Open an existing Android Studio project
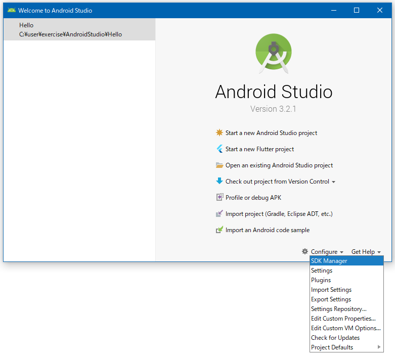Screen dimensions: 395x356 click(x=279, y=165)
